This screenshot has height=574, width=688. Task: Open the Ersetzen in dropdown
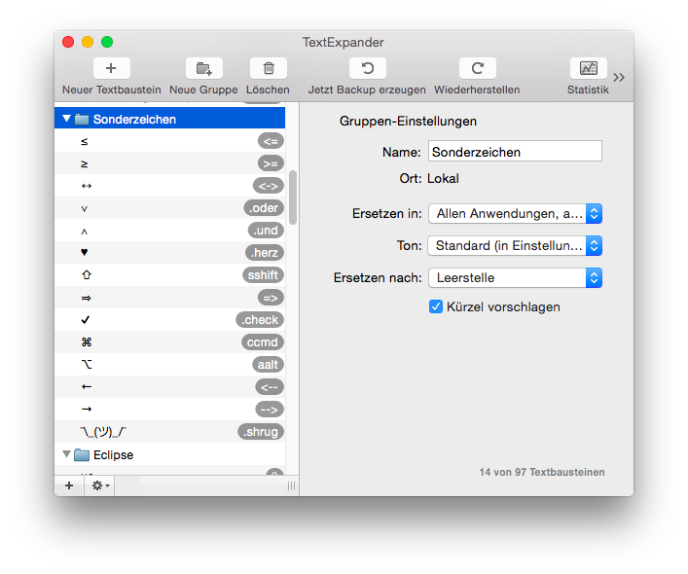pos(515,214)
